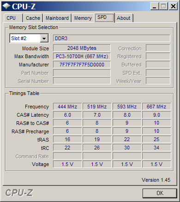Expand the memory slot dropdown arrow

coord(44,38)
